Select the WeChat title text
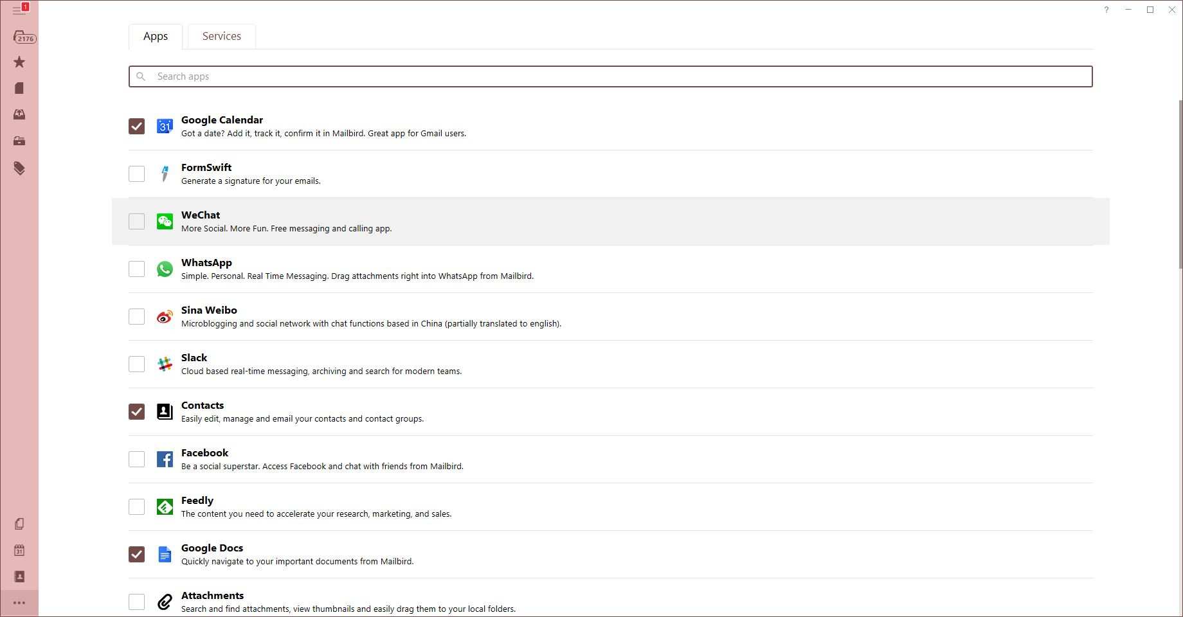The image size is (1183, 617). [201, 215]
